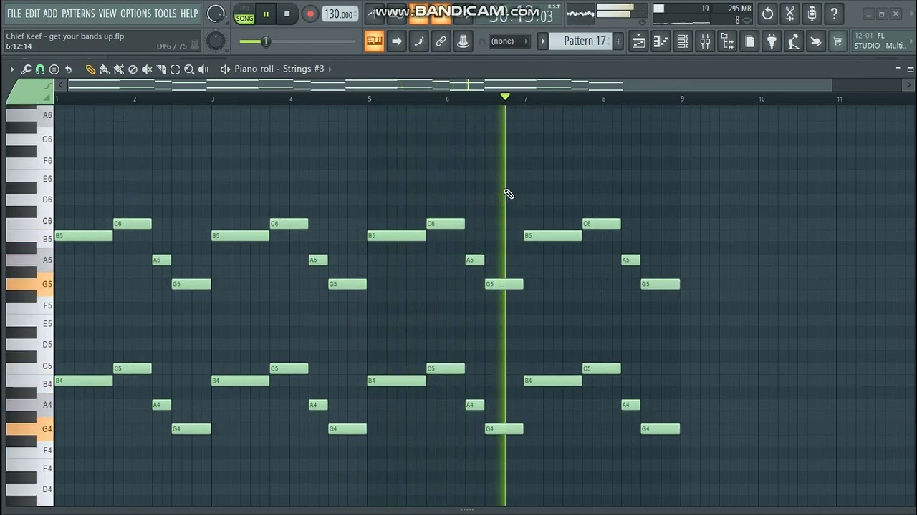Select the Playback scrub tool

203,69
